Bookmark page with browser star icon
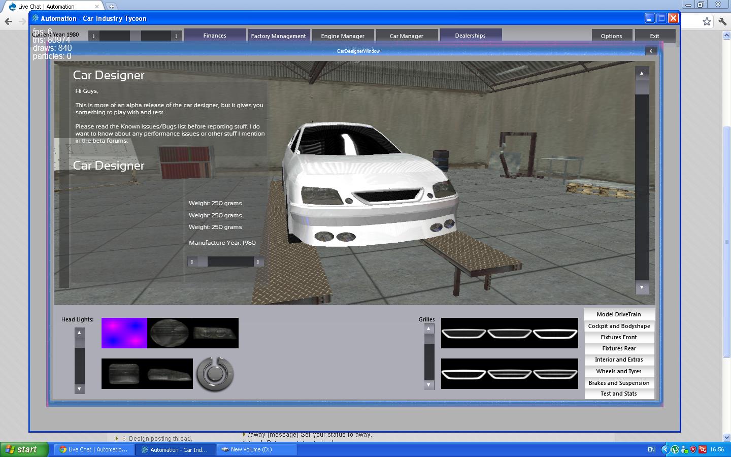Image resolution: width=731 pixels, height=457 pixels. tap(707, 21)
